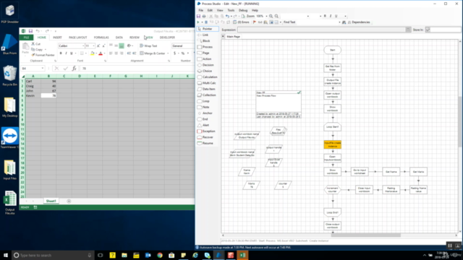Click the Find binoculars icon
Image resolution: width=463 pixels, height=260 pixels.
point(344,22)
